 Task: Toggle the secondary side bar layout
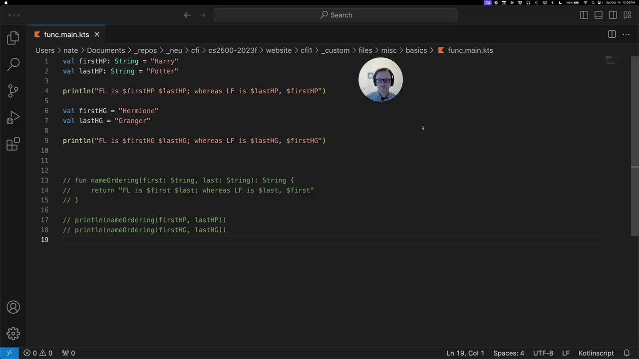tap(613, 15)
